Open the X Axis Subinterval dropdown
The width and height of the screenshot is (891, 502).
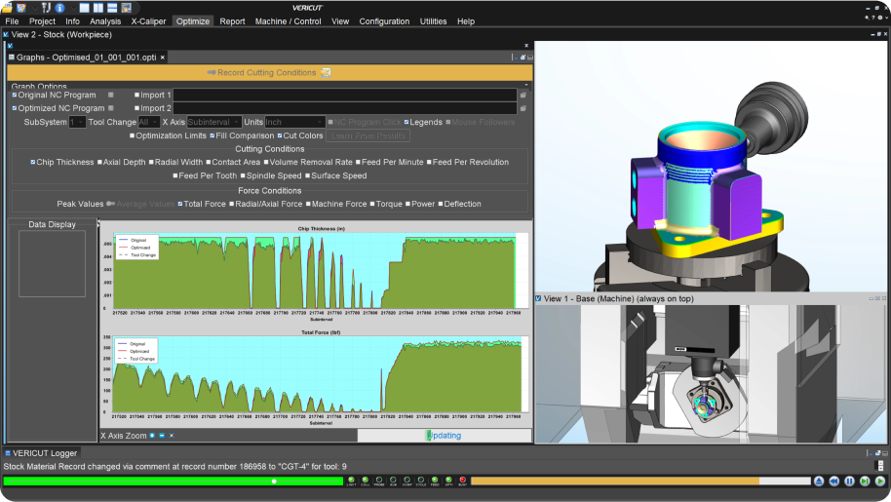(213, 122)
